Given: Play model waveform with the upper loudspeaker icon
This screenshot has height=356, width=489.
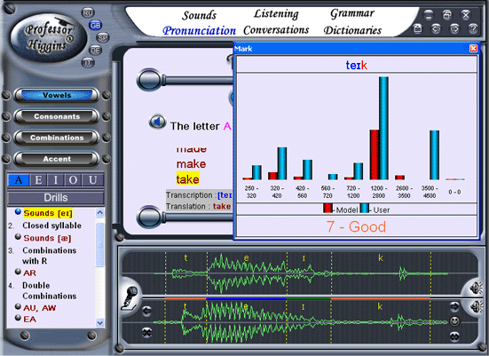Looking at the screenshot, I should tap(477, 288).
